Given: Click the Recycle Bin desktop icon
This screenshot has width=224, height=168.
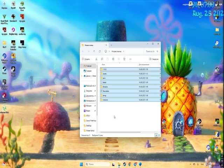Looking at the screenshot, I should pyautogui.click(x=5, y=5).
